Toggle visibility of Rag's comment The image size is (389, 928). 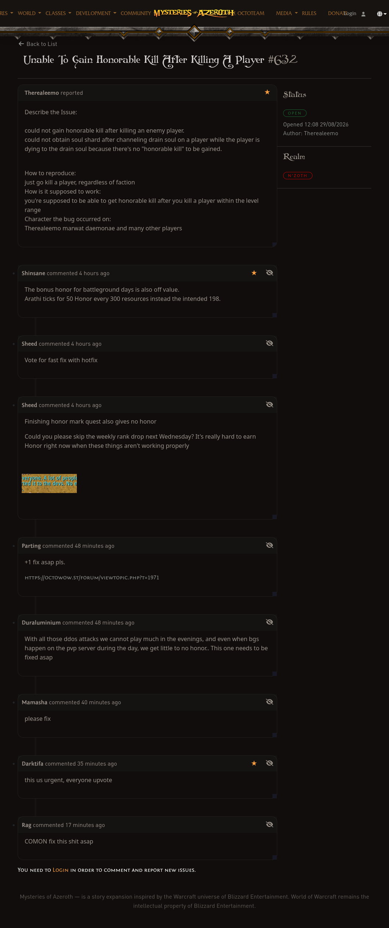270,824
